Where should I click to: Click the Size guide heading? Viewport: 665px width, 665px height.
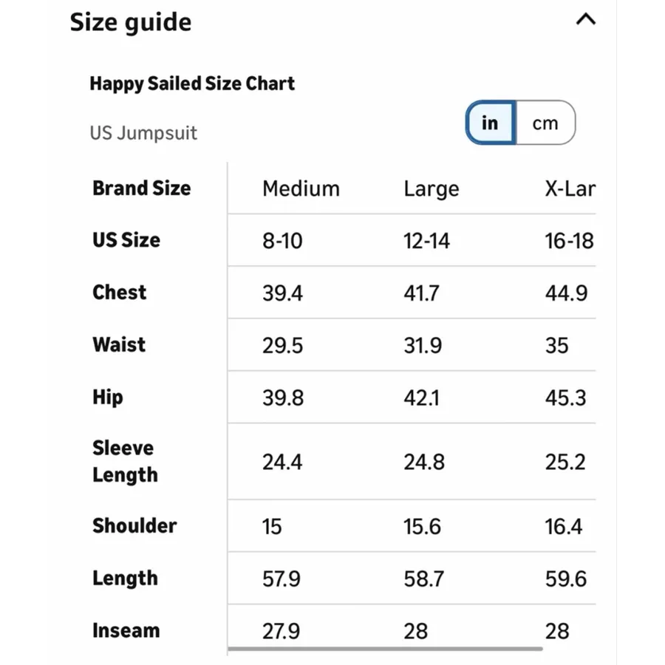click(131, 22)
